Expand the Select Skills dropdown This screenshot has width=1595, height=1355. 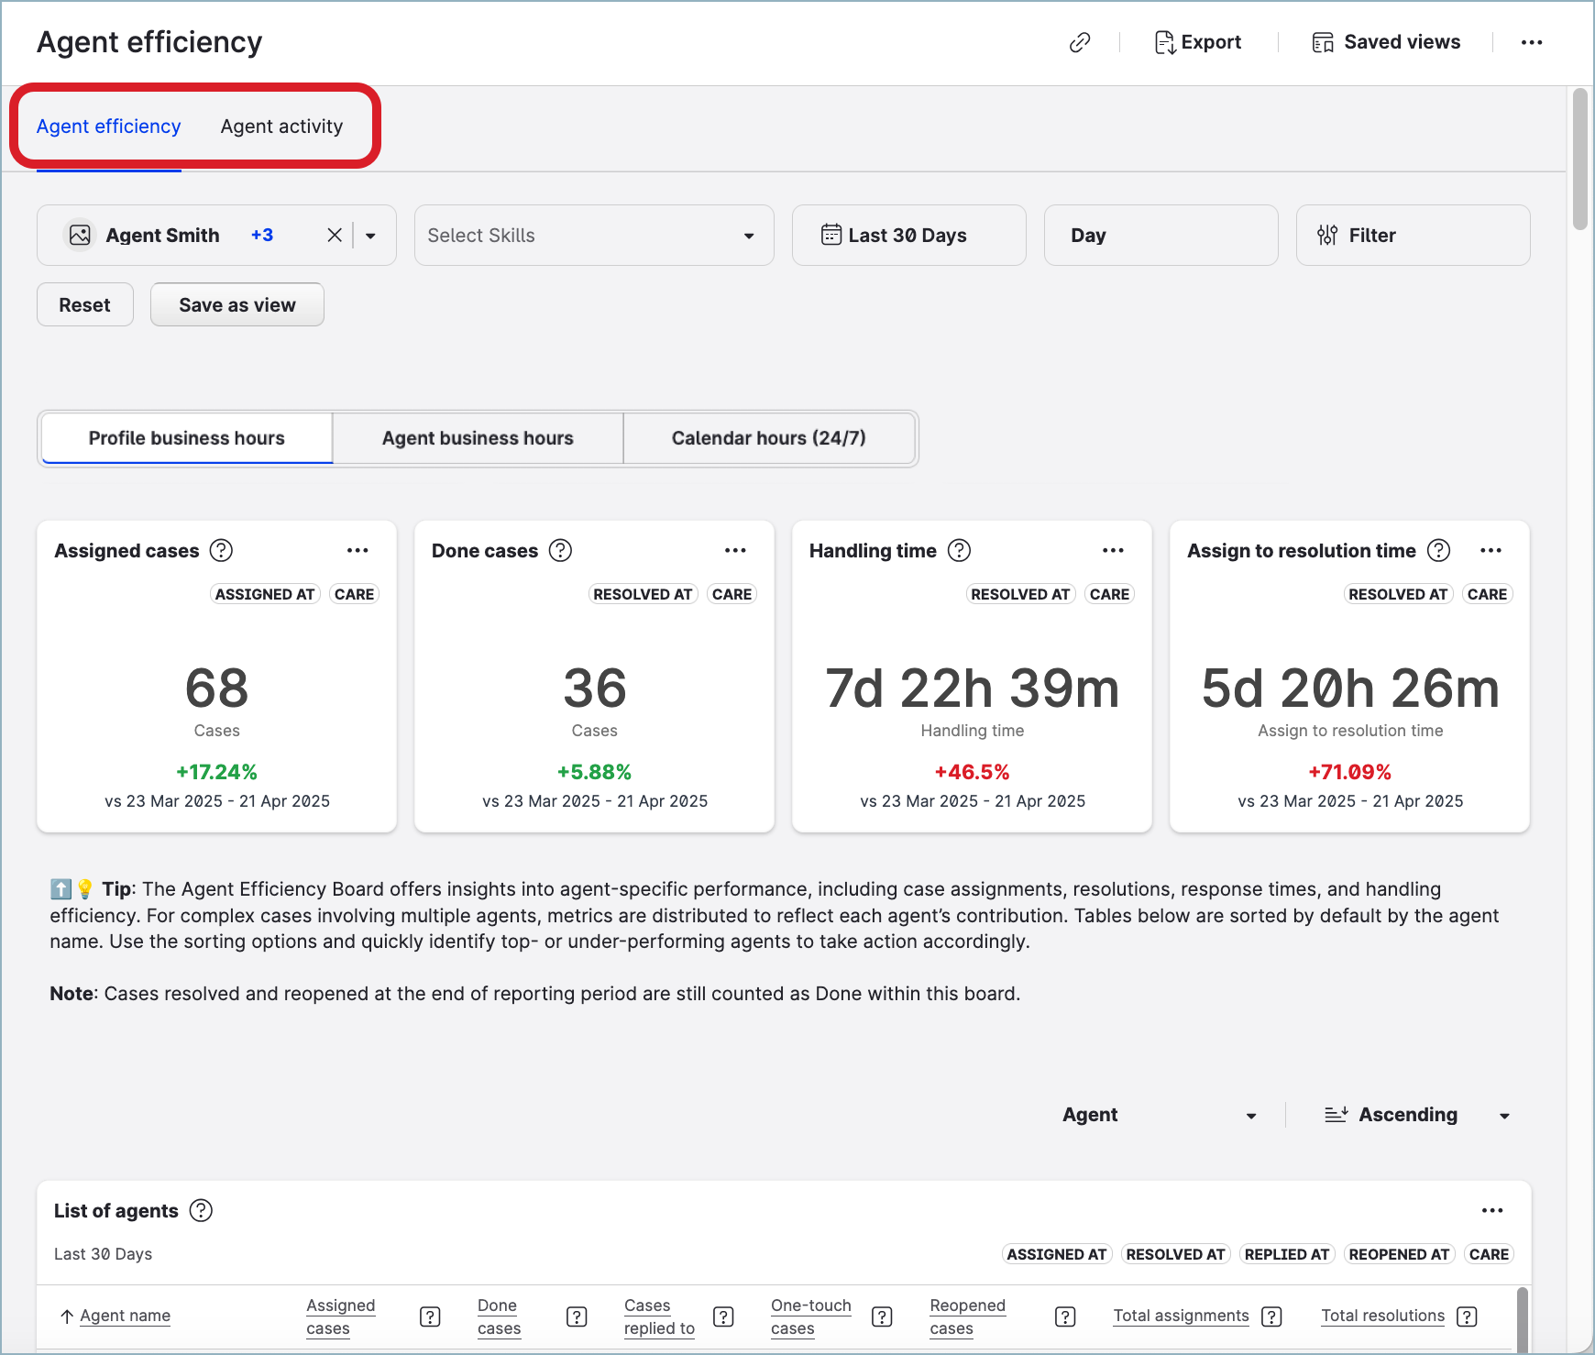click(594, 236)
